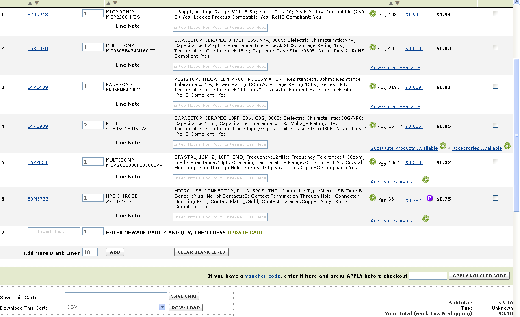This screenshot has width=520, height=317.
Task: Sort ascending by the part number column arrow
Action: 30,3
